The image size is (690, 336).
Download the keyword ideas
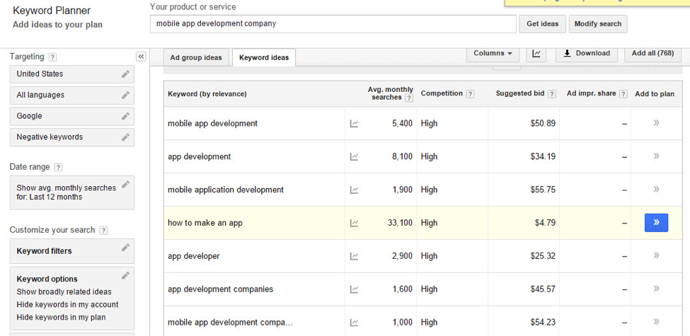tap(587, 54)
